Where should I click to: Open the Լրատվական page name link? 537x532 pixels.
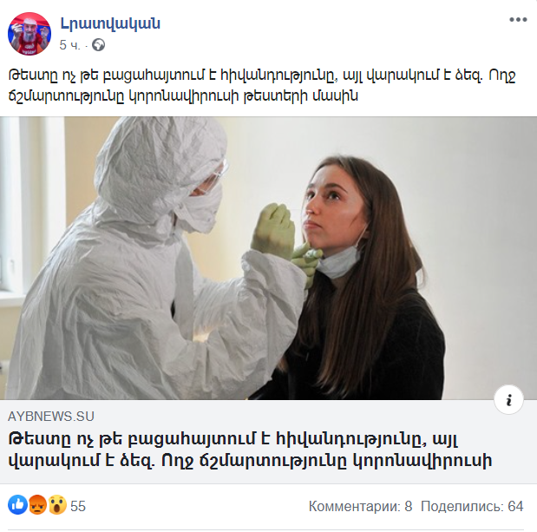coord(110,23)
